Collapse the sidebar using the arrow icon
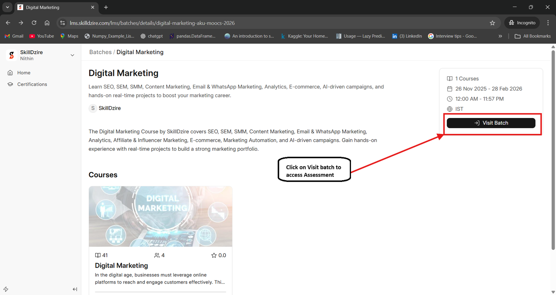This screenshot has height=295, width=556. [x=75, y=289]
